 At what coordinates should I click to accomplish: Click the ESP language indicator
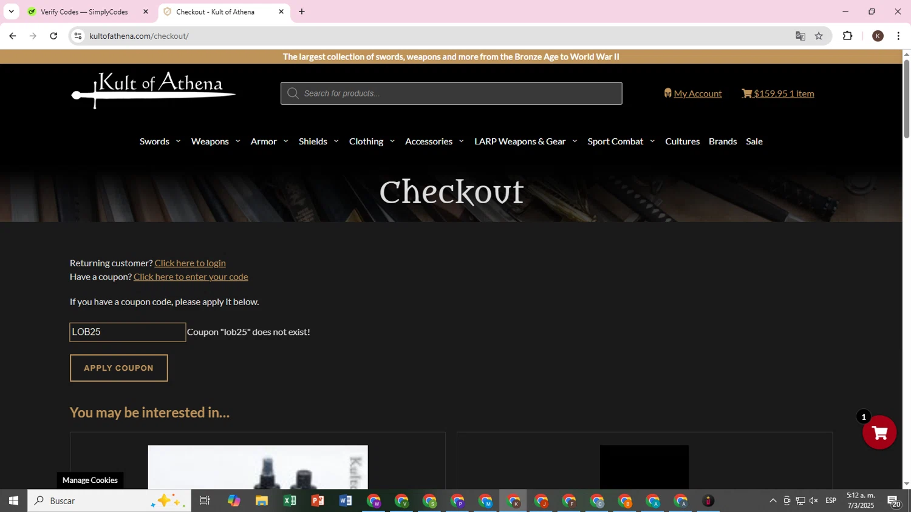tap(831, 500)
